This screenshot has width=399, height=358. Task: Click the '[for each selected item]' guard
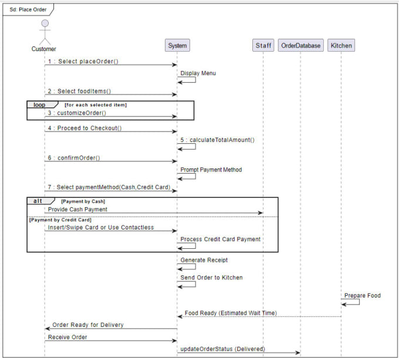[96, 105]
